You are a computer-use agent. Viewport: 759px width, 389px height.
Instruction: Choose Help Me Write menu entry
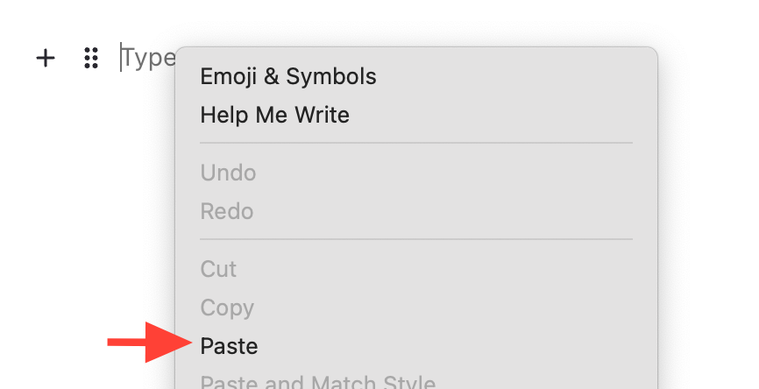pos(275,115)
